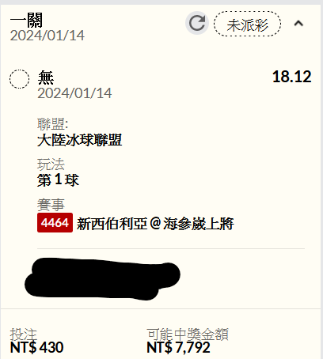Click the 聯盟 field label
This screenshot has height=359, width=323.
coord(53,123)
